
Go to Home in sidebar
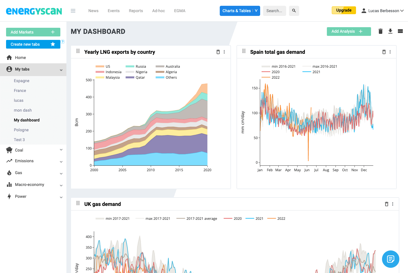(20, 58)
